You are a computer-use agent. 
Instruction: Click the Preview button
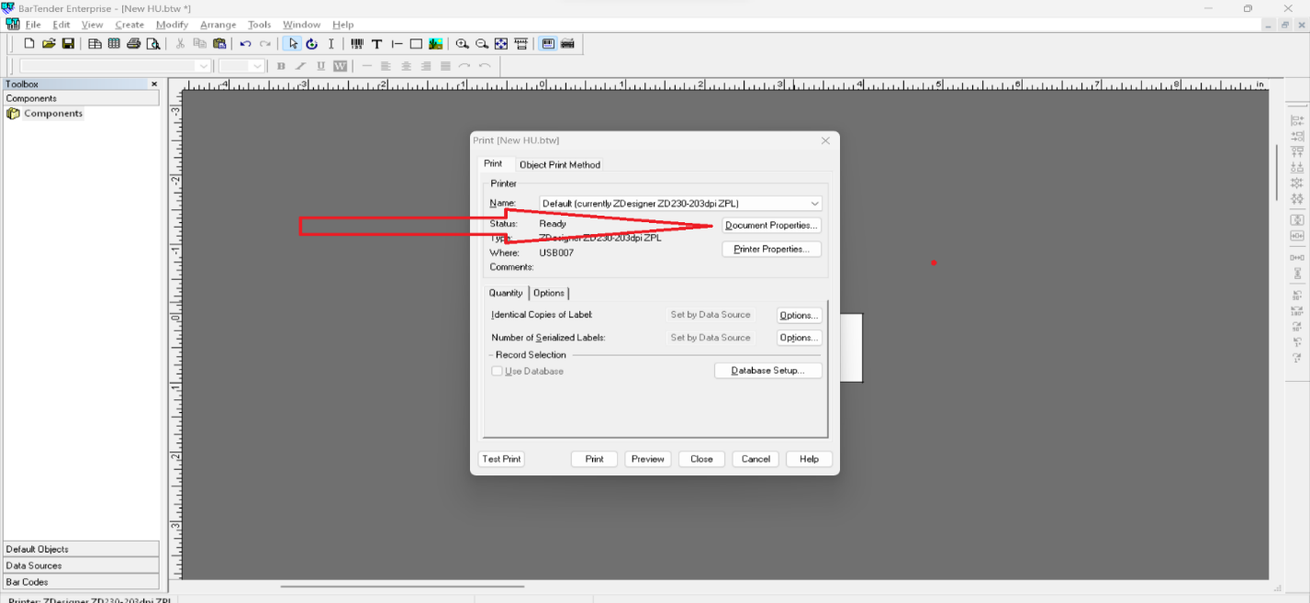coord(648,459)
